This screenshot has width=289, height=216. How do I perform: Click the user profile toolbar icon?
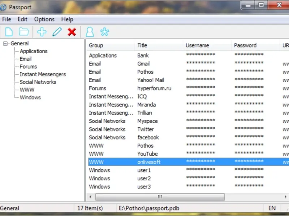point(90,32)
